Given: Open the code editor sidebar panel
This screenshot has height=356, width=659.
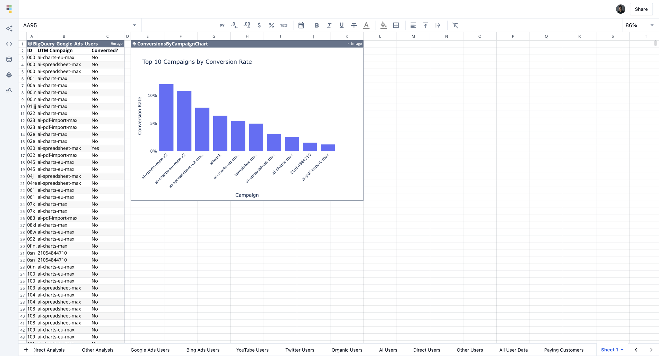Looking at the screenshot, I should pos(9,44).
